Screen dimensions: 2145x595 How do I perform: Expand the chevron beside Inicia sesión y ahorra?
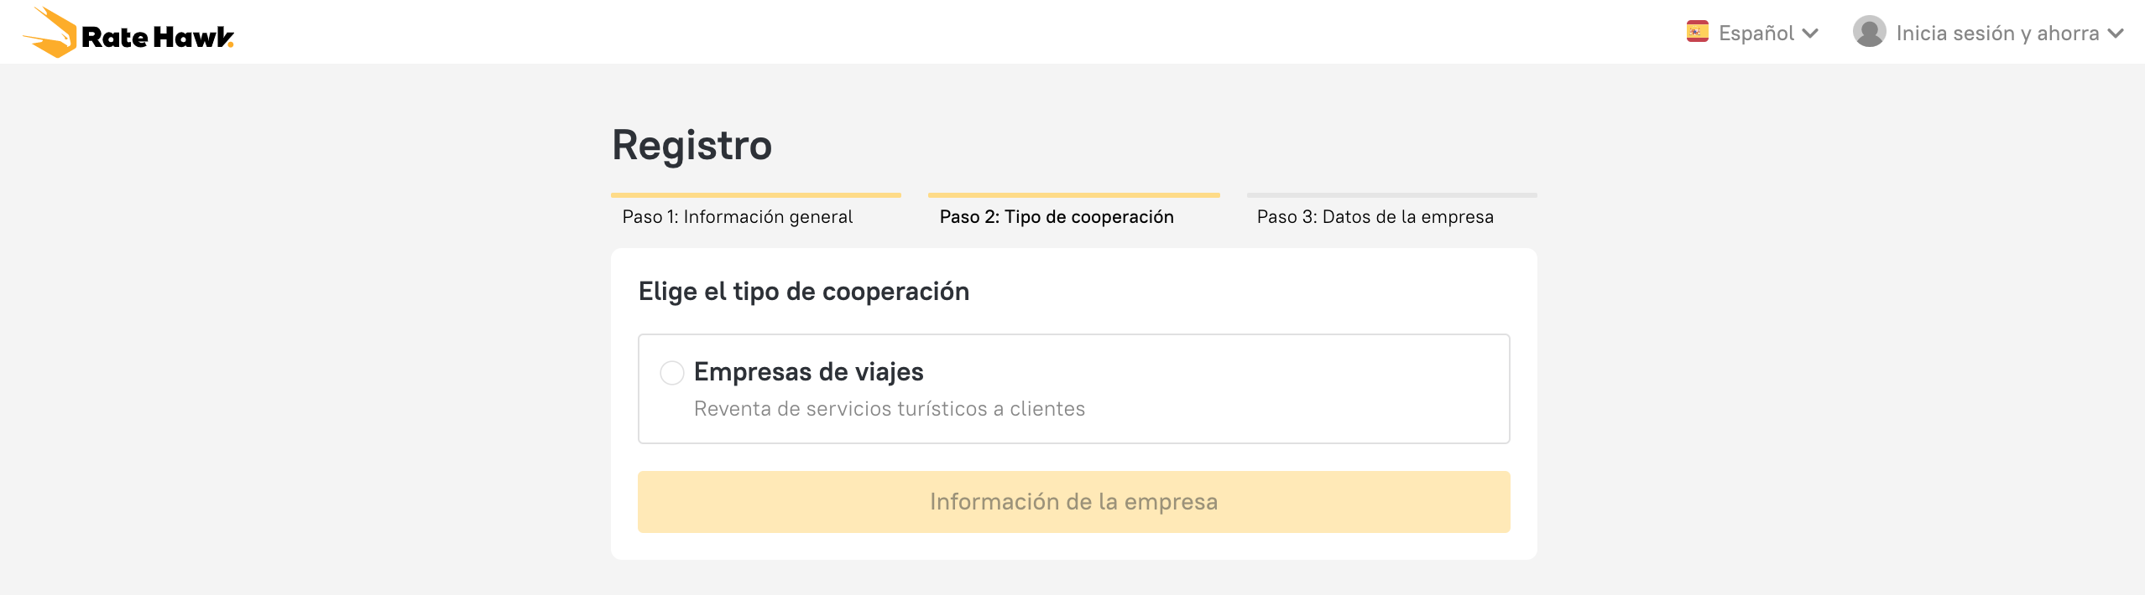point(2116,34)
